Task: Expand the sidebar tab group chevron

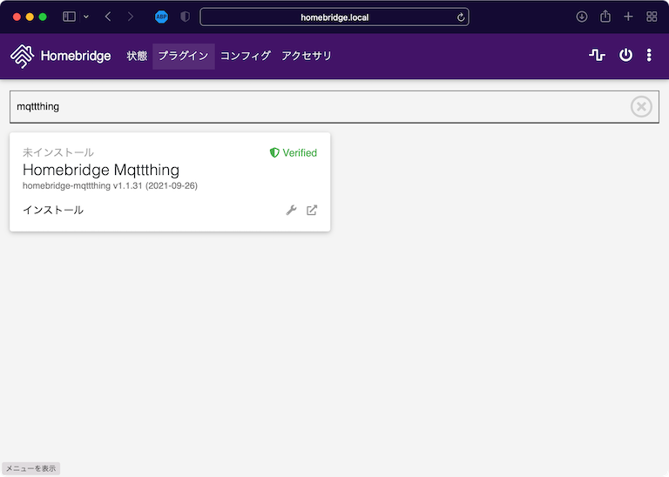Action: [86, 17]
